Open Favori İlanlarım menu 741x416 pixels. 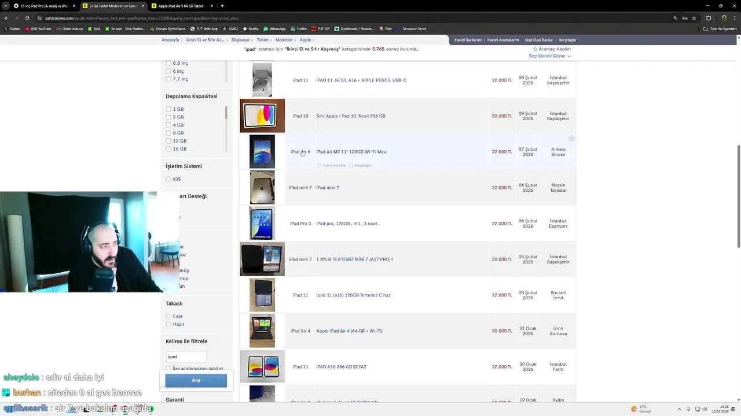(x=468, y=40)
